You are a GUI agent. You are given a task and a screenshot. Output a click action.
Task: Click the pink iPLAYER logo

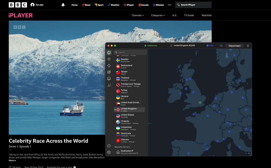(21, 15)
